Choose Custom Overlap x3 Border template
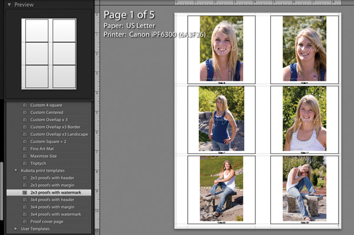This screenshot has height=235, width=354. (x=55, y=127)
